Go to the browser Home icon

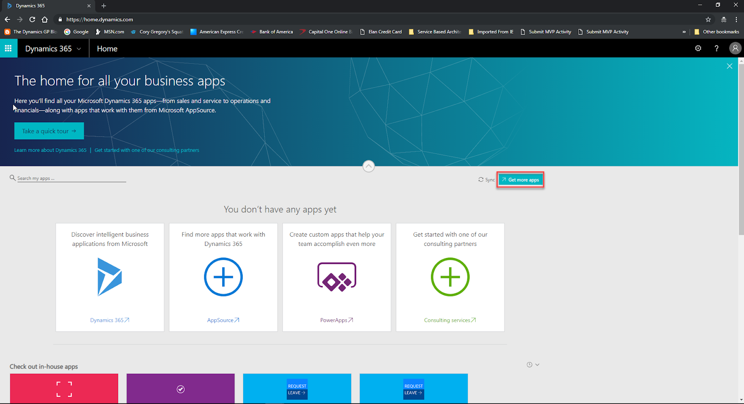click(45, 20)
